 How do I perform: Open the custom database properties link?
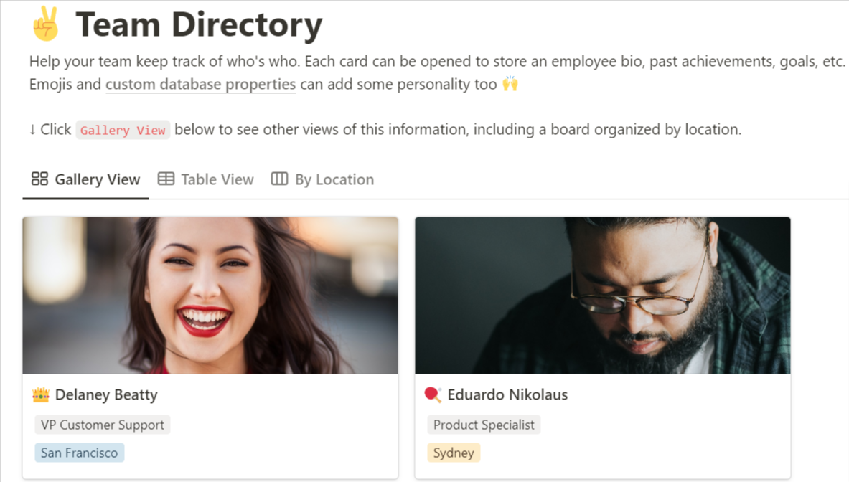pyautogui.click(x=200, y=84)
